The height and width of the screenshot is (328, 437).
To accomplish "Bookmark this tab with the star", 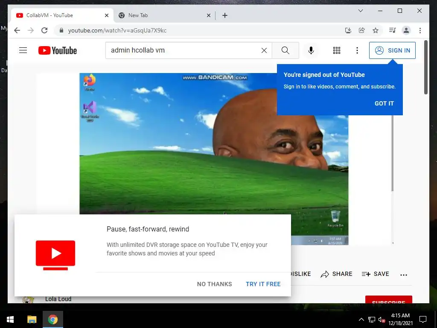I will pos(376,30).
